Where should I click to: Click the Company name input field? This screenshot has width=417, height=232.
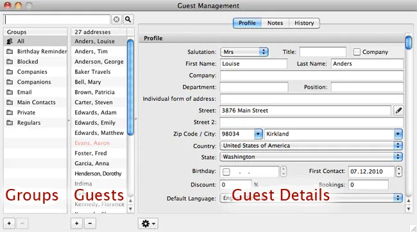coord(312,75)
